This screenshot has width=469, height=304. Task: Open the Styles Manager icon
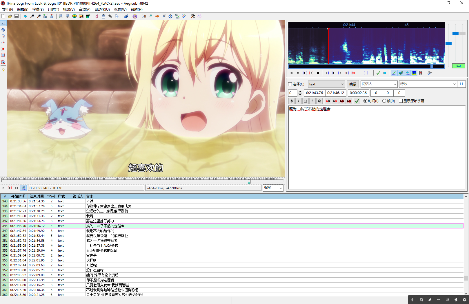(x=97, y=16)
